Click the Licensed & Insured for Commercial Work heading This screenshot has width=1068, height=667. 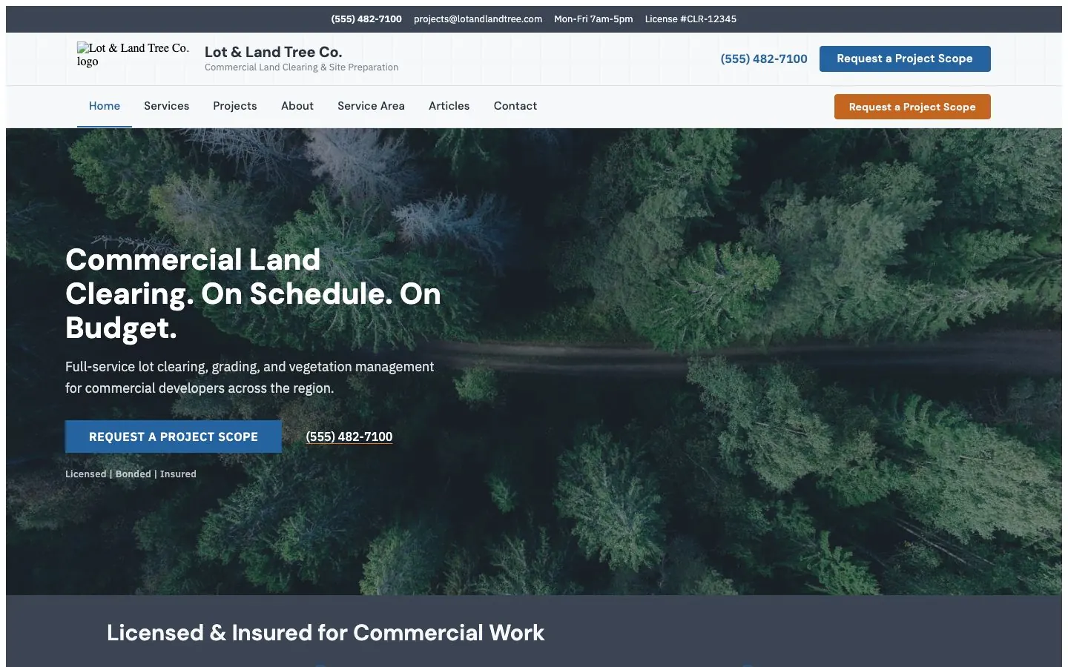(x=326, y=632)
